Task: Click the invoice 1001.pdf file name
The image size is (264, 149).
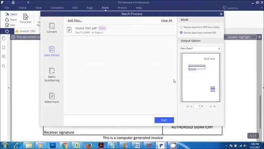Action: (x=86, y=28)
